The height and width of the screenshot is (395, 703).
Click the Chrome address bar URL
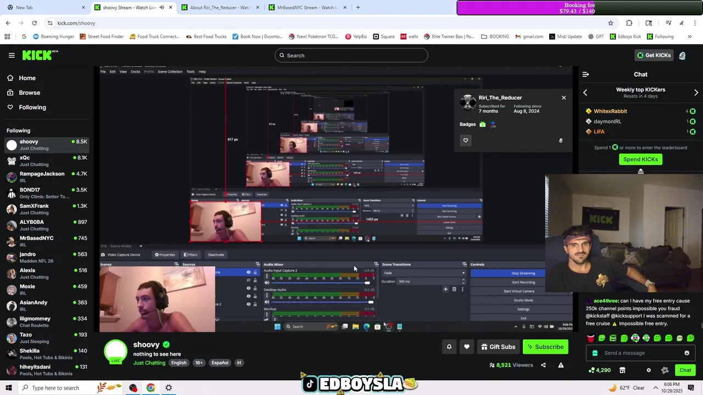pos(76,23)
